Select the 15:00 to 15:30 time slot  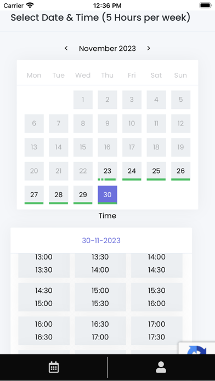(100, 297)
